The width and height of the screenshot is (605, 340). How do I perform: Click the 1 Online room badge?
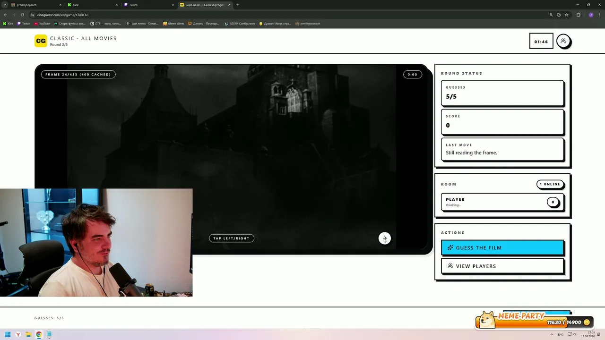[x=550, y=184]
